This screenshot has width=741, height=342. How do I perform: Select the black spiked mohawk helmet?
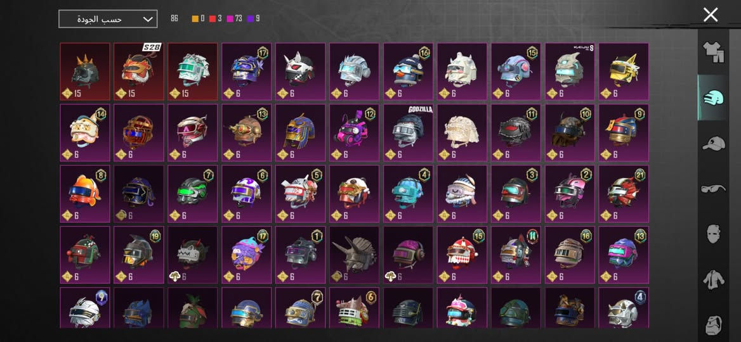point(85,72)
